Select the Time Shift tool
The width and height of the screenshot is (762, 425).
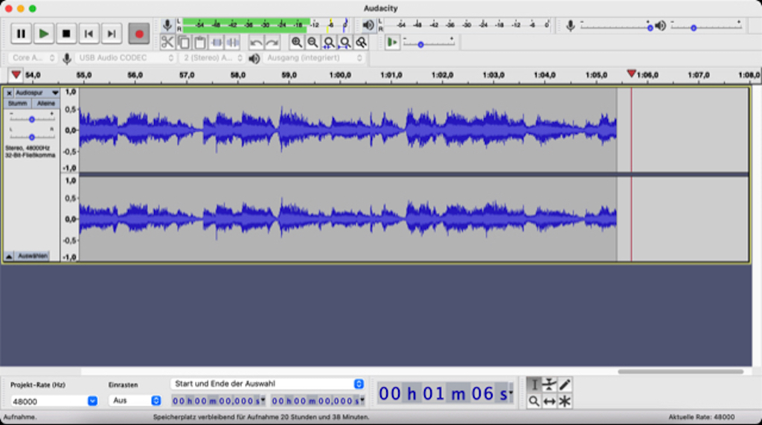[x=549, y=401]
